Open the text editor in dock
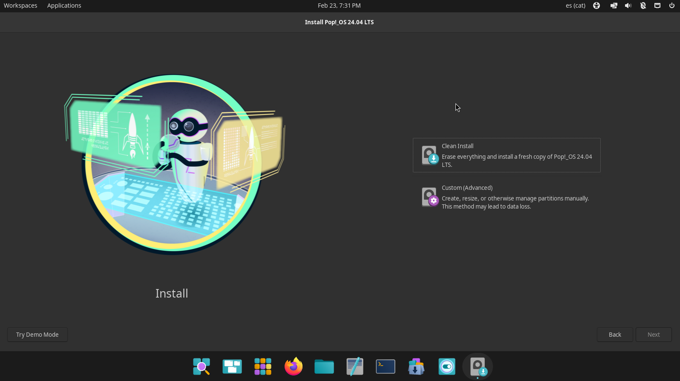The image size is (680, 381). coord(355,367)
